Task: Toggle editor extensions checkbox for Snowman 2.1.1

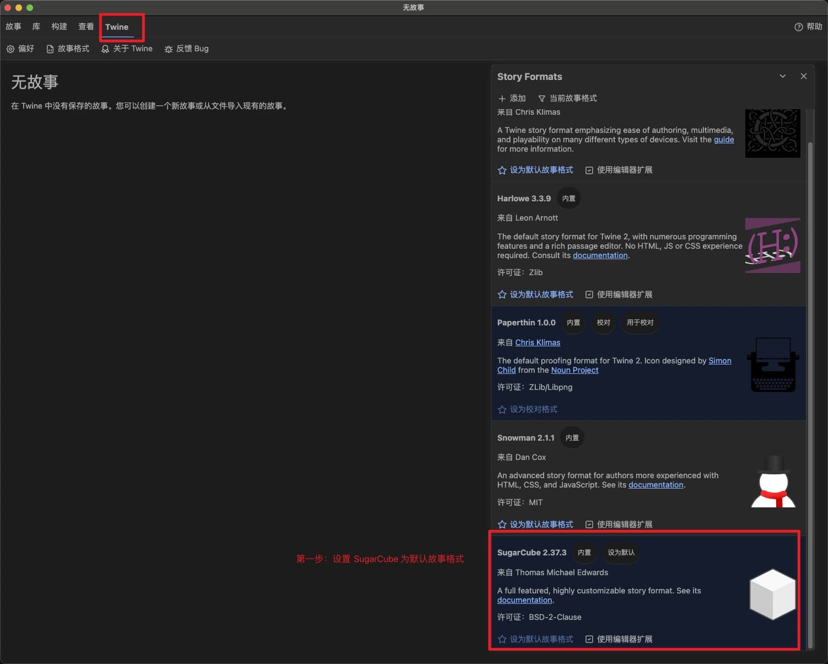Action: pos(589,524)
